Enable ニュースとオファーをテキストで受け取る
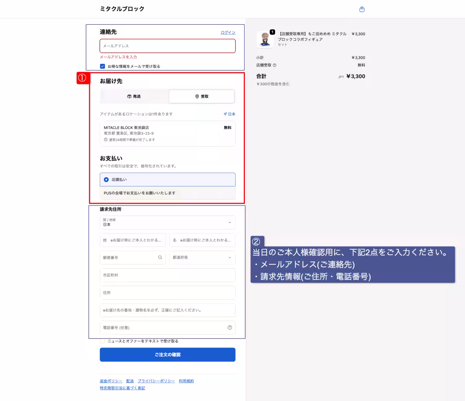This screenshot has height=401, width=465. click(102, 341)
